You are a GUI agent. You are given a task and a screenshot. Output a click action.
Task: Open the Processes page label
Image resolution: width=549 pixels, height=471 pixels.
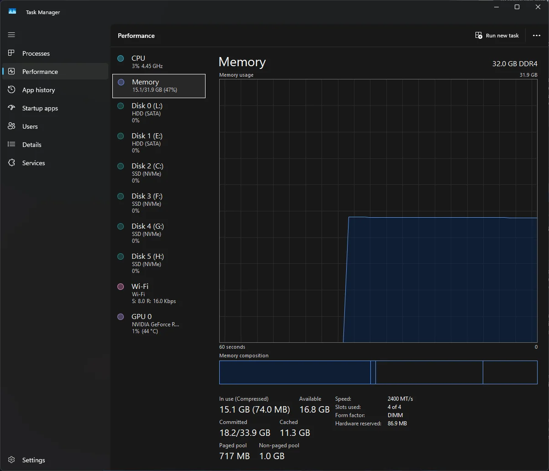[x=36, y=53]
